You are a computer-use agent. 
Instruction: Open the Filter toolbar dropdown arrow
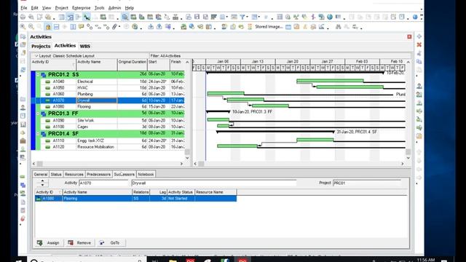(247, 17)
